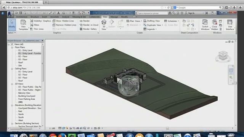Create a Drafting View

coord(152,21)
